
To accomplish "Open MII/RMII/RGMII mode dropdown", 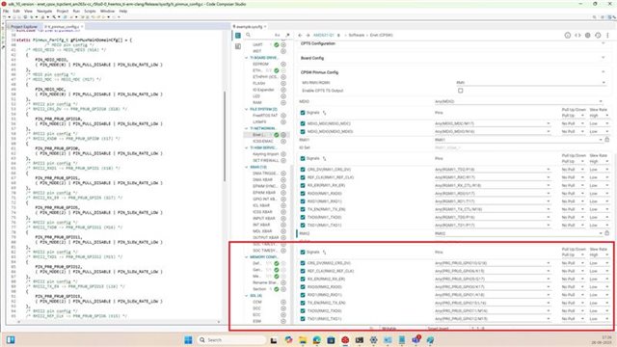I will pyautogui.click(x=531, y=83).
